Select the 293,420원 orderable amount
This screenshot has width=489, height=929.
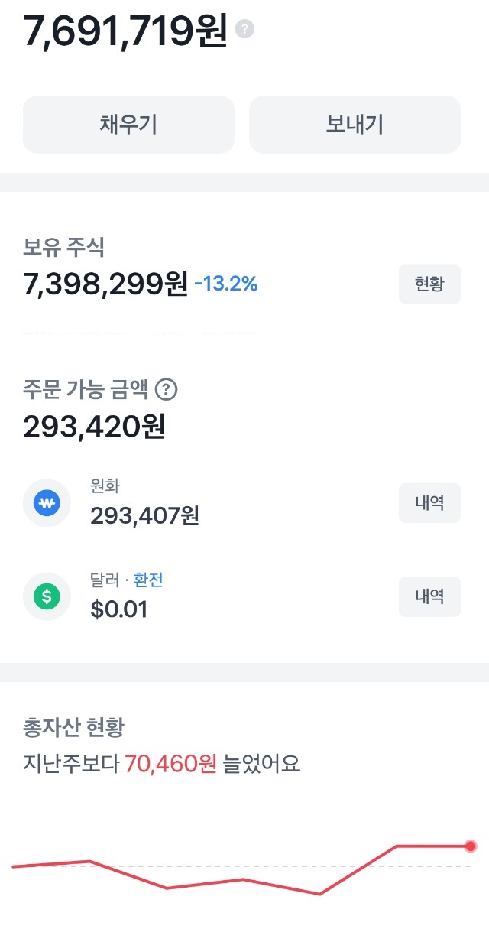[94, 427]
